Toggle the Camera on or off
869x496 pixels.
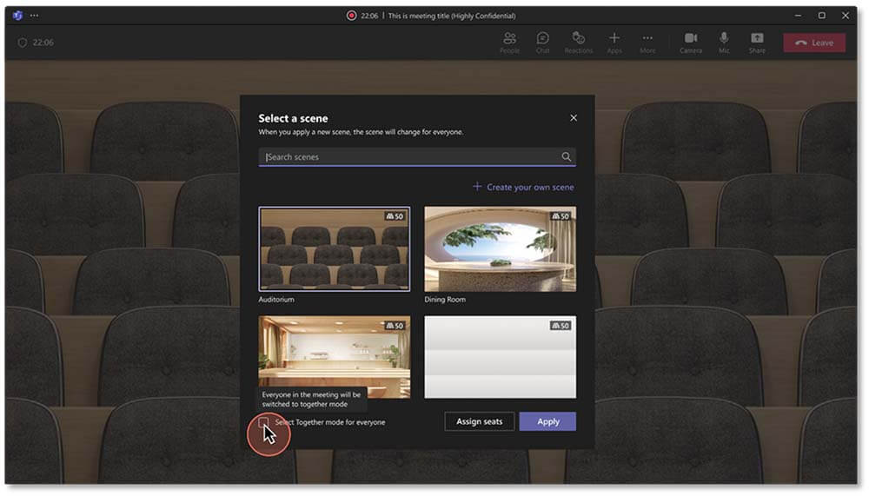(x=691, y=42)
